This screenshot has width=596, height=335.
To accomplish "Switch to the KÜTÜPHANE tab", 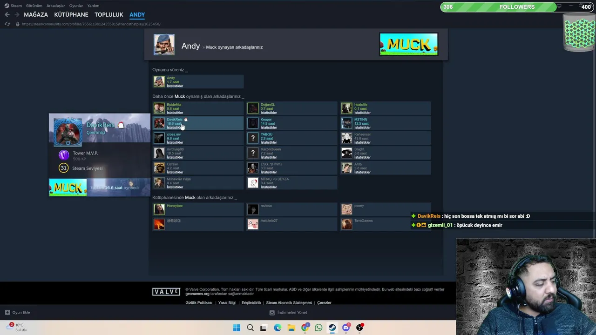I will 71,14.
